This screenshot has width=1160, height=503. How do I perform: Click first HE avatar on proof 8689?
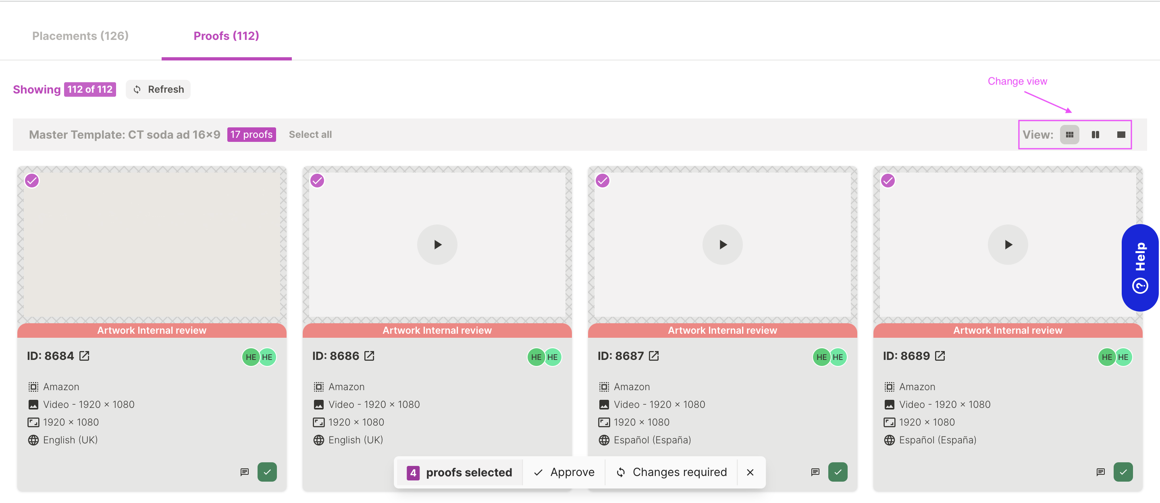tap(1107, 357)
